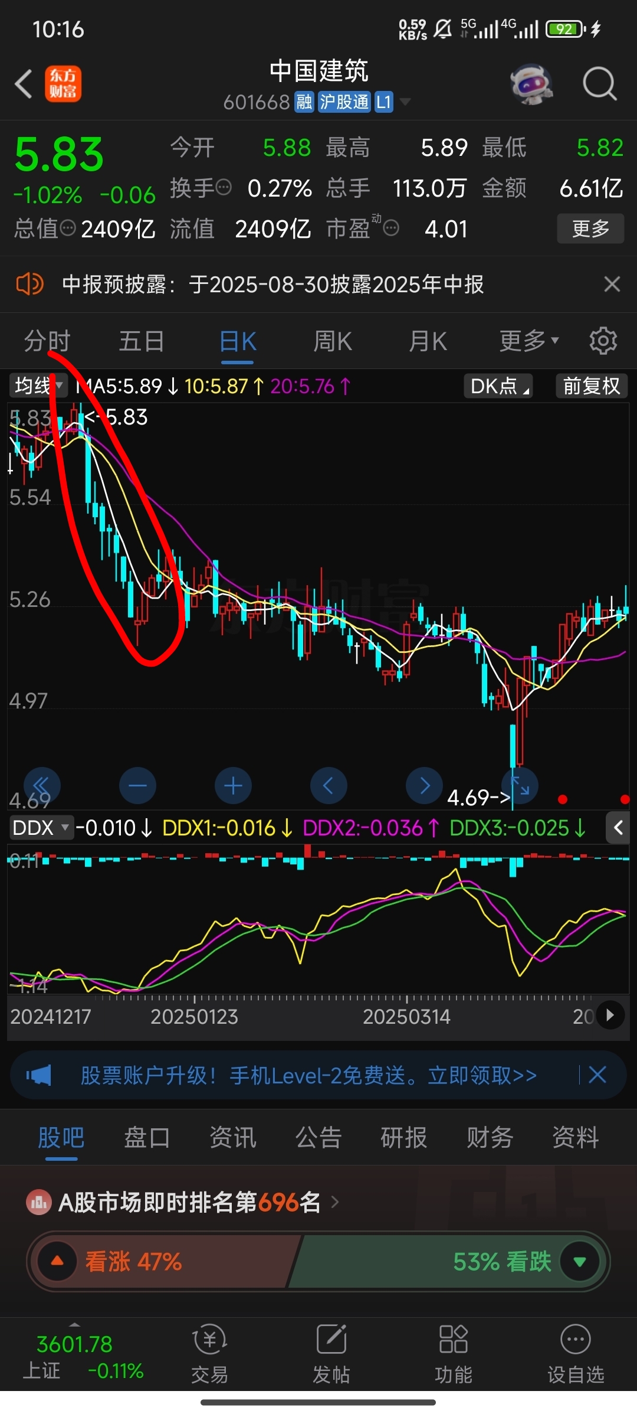Tap the 中国建筑 stock title
This screenshot has height=1417, width=637.
point(318,71)
